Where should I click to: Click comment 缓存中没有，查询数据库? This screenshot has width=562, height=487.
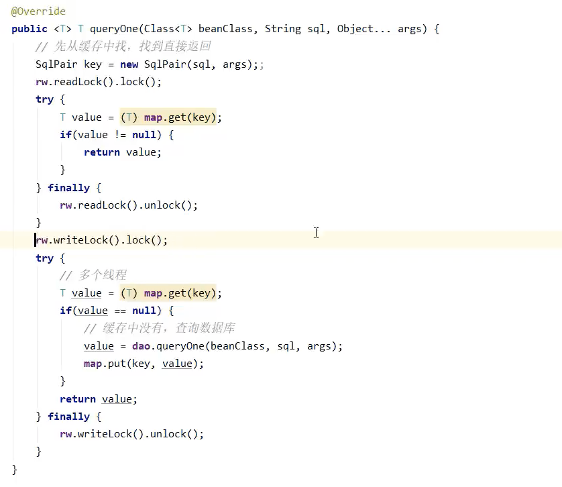pos(159,328)
